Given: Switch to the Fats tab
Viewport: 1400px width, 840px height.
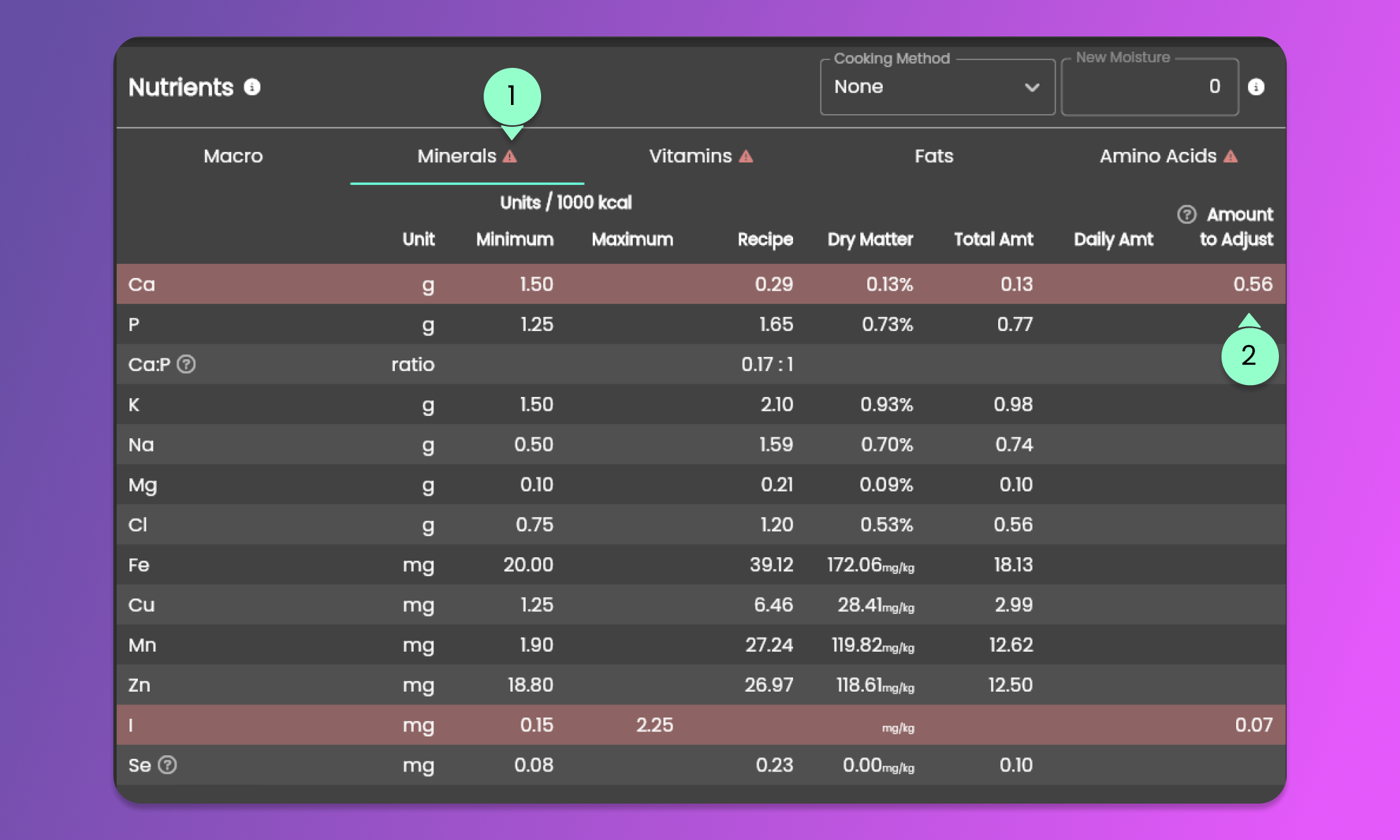Looking at the screenshot, I should [x=934, y=156].
